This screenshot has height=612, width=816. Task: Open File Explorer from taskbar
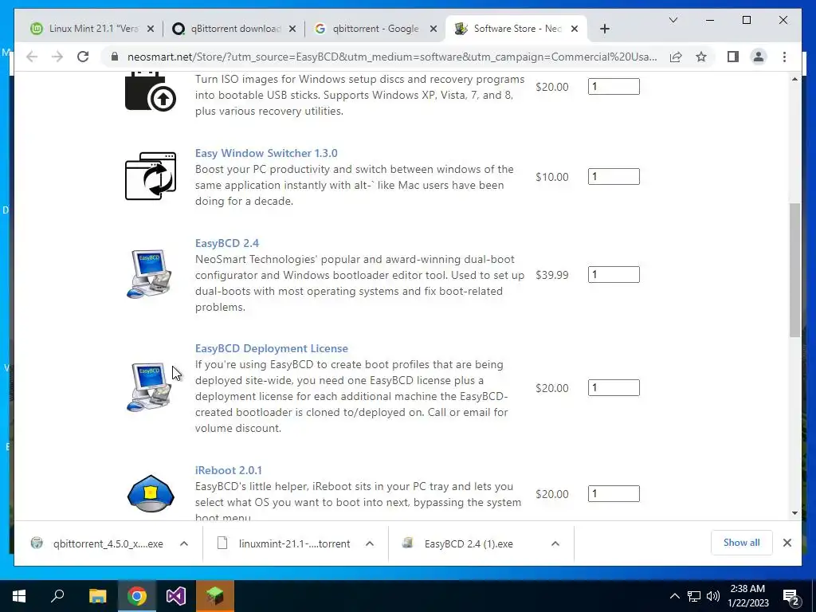click(x=97, y=596)
